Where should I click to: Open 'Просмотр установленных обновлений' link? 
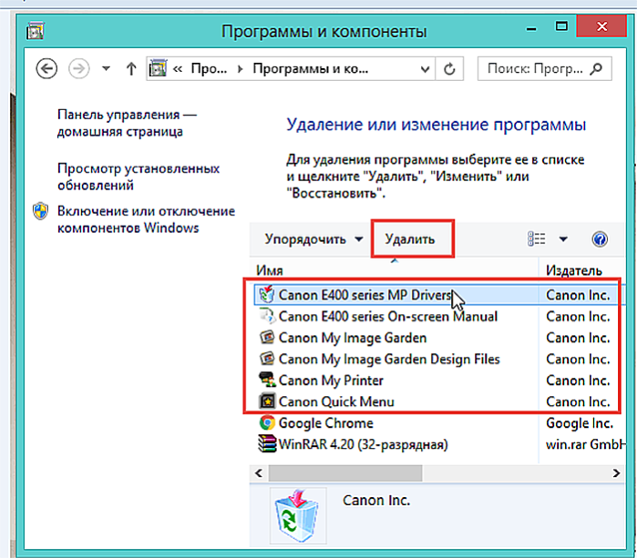tap(139, 177)
